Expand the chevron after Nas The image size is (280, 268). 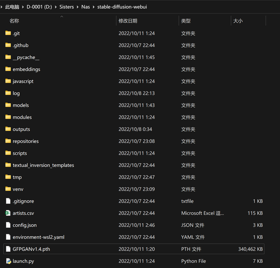click(x=93, y=7)
